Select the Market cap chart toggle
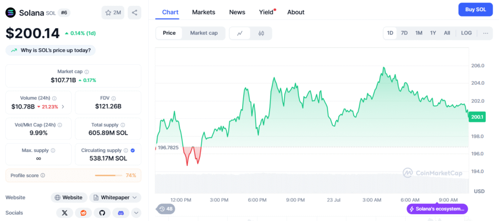This screenshot has height=221, width=499. [x=204, y=33]
